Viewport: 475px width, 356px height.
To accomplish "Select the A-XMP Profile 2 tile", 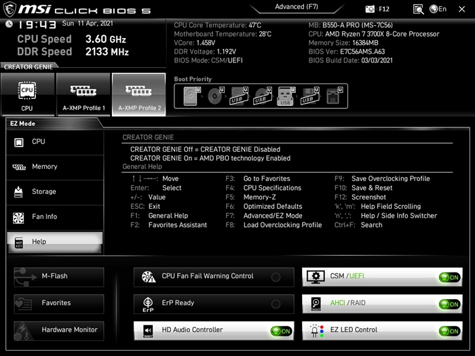I will (x=138, y=94).
